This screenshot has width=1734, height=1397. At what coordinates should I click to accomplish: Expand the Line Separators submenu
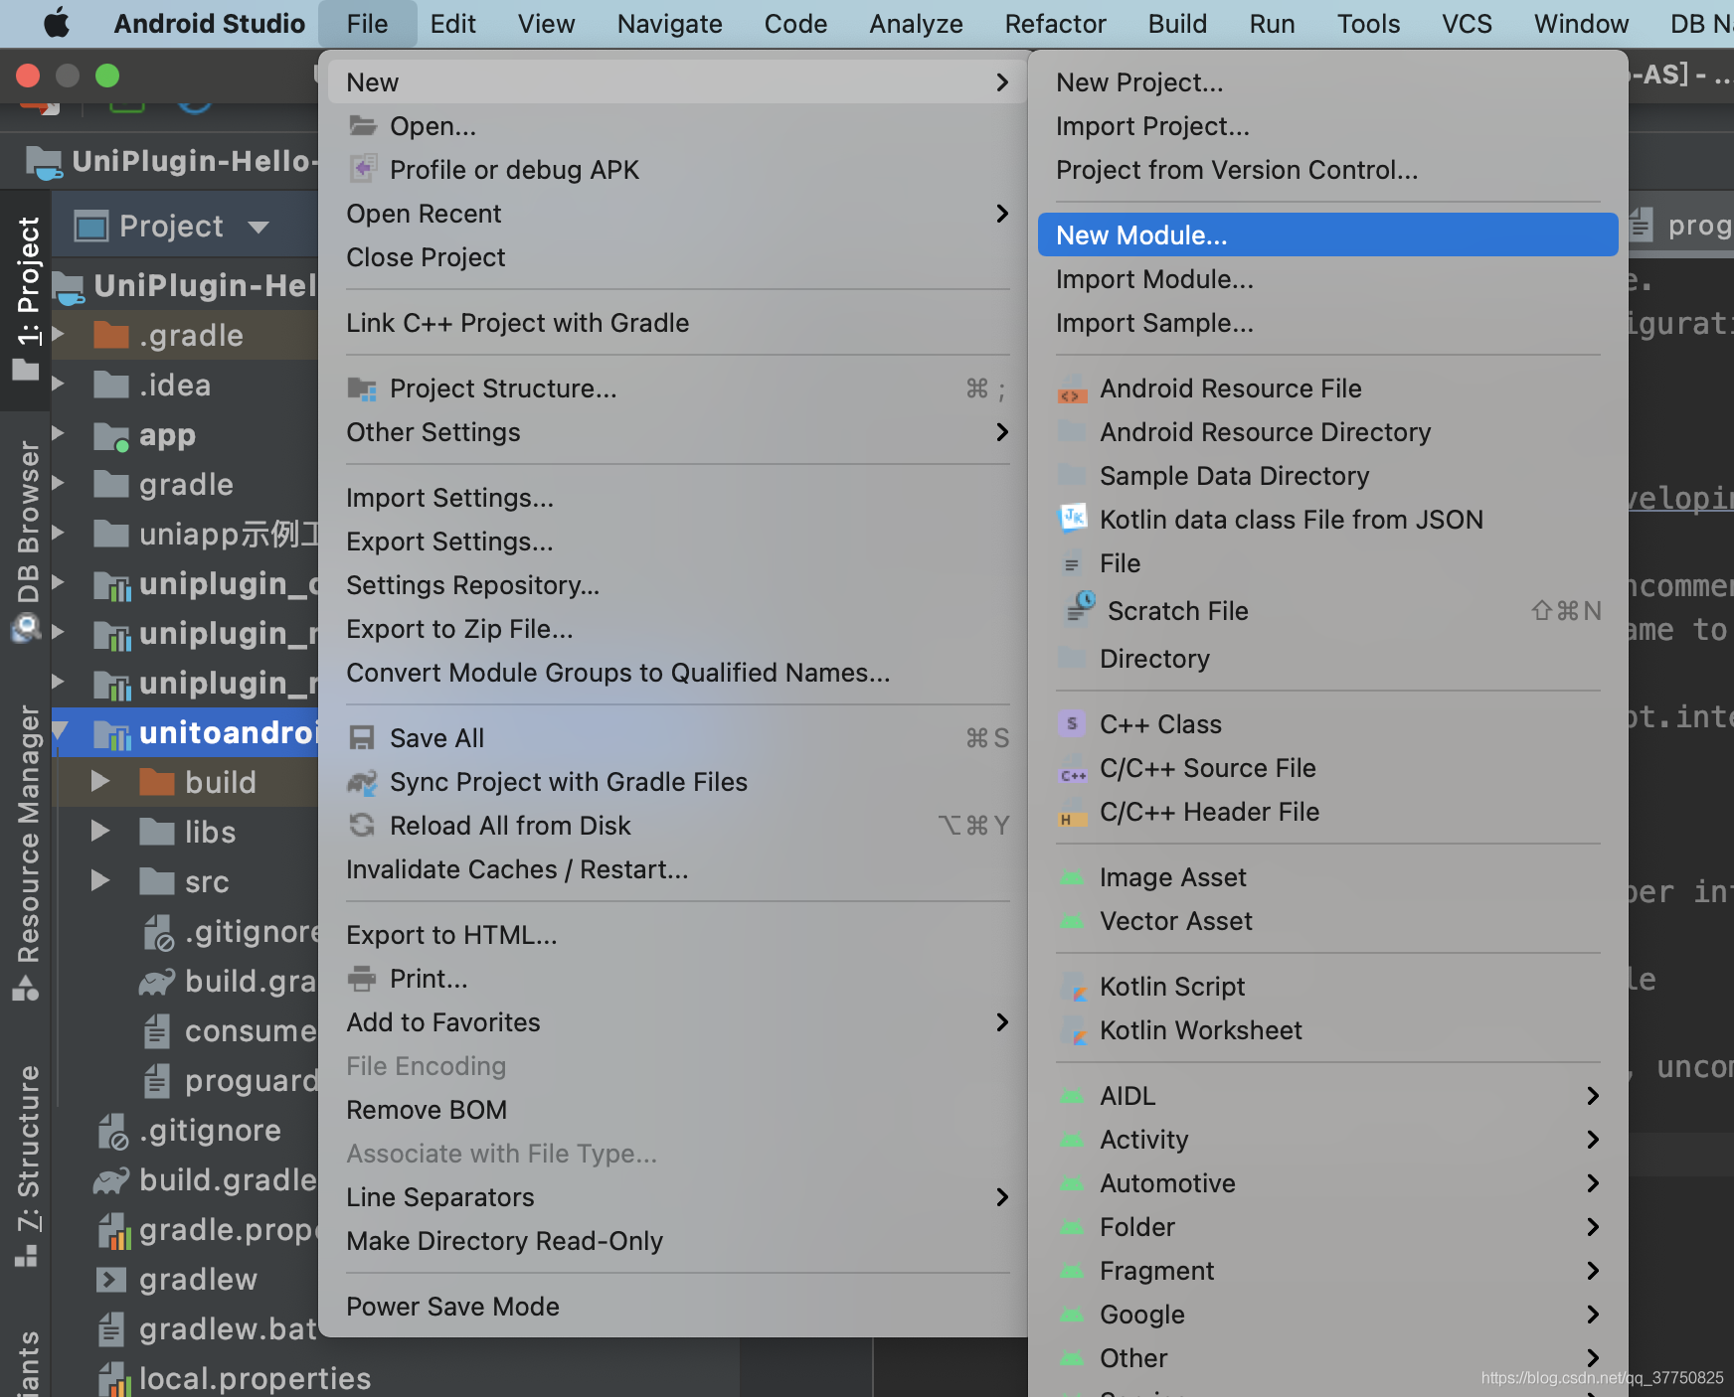tap(1001, 1197)
